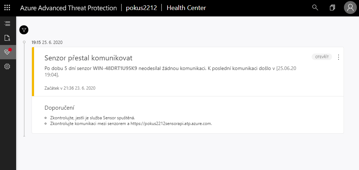Click the Doporučení section heading
This screenshot has height=170, width=359.
59,107
